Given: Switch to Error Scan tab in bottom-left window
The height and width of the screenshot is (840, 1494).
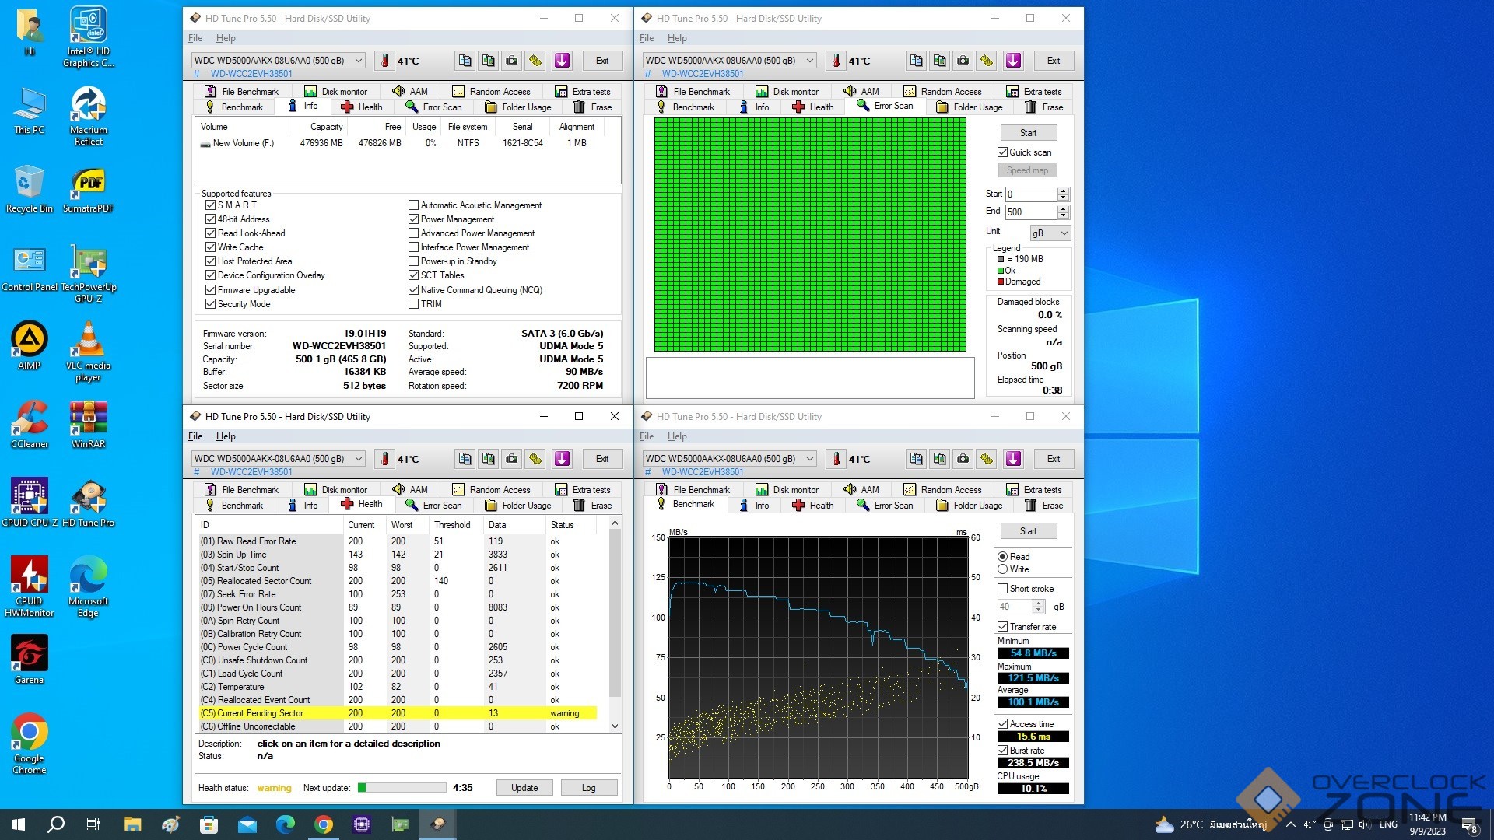Looking at the screenshot, I should [434, 506].
